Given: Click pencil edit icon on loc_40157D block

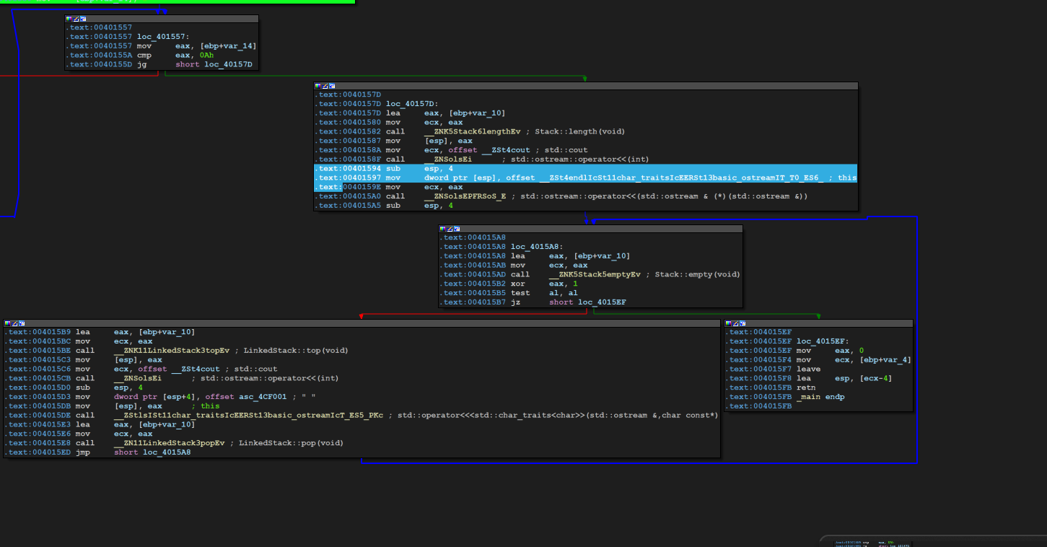Looking at the screenshot, I should pyautogui.click(x=325, y=86).
